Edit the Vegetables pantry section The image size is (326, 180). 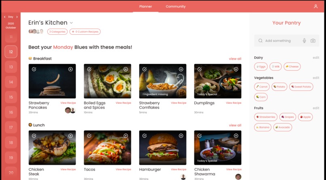[316, 78]
